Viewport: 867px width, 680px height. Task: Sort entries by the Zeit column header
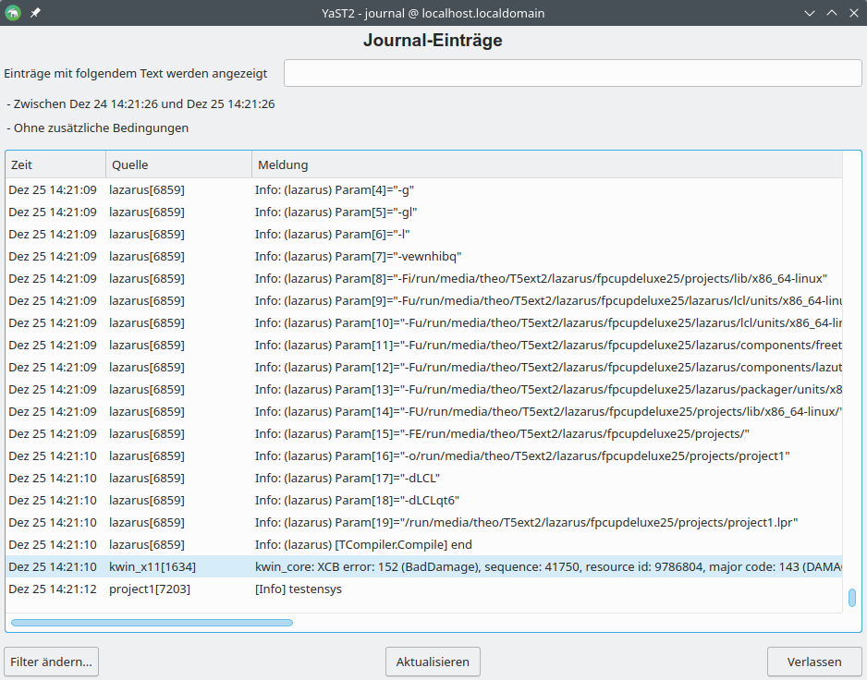pyautogui.click(x=55, y=164)
